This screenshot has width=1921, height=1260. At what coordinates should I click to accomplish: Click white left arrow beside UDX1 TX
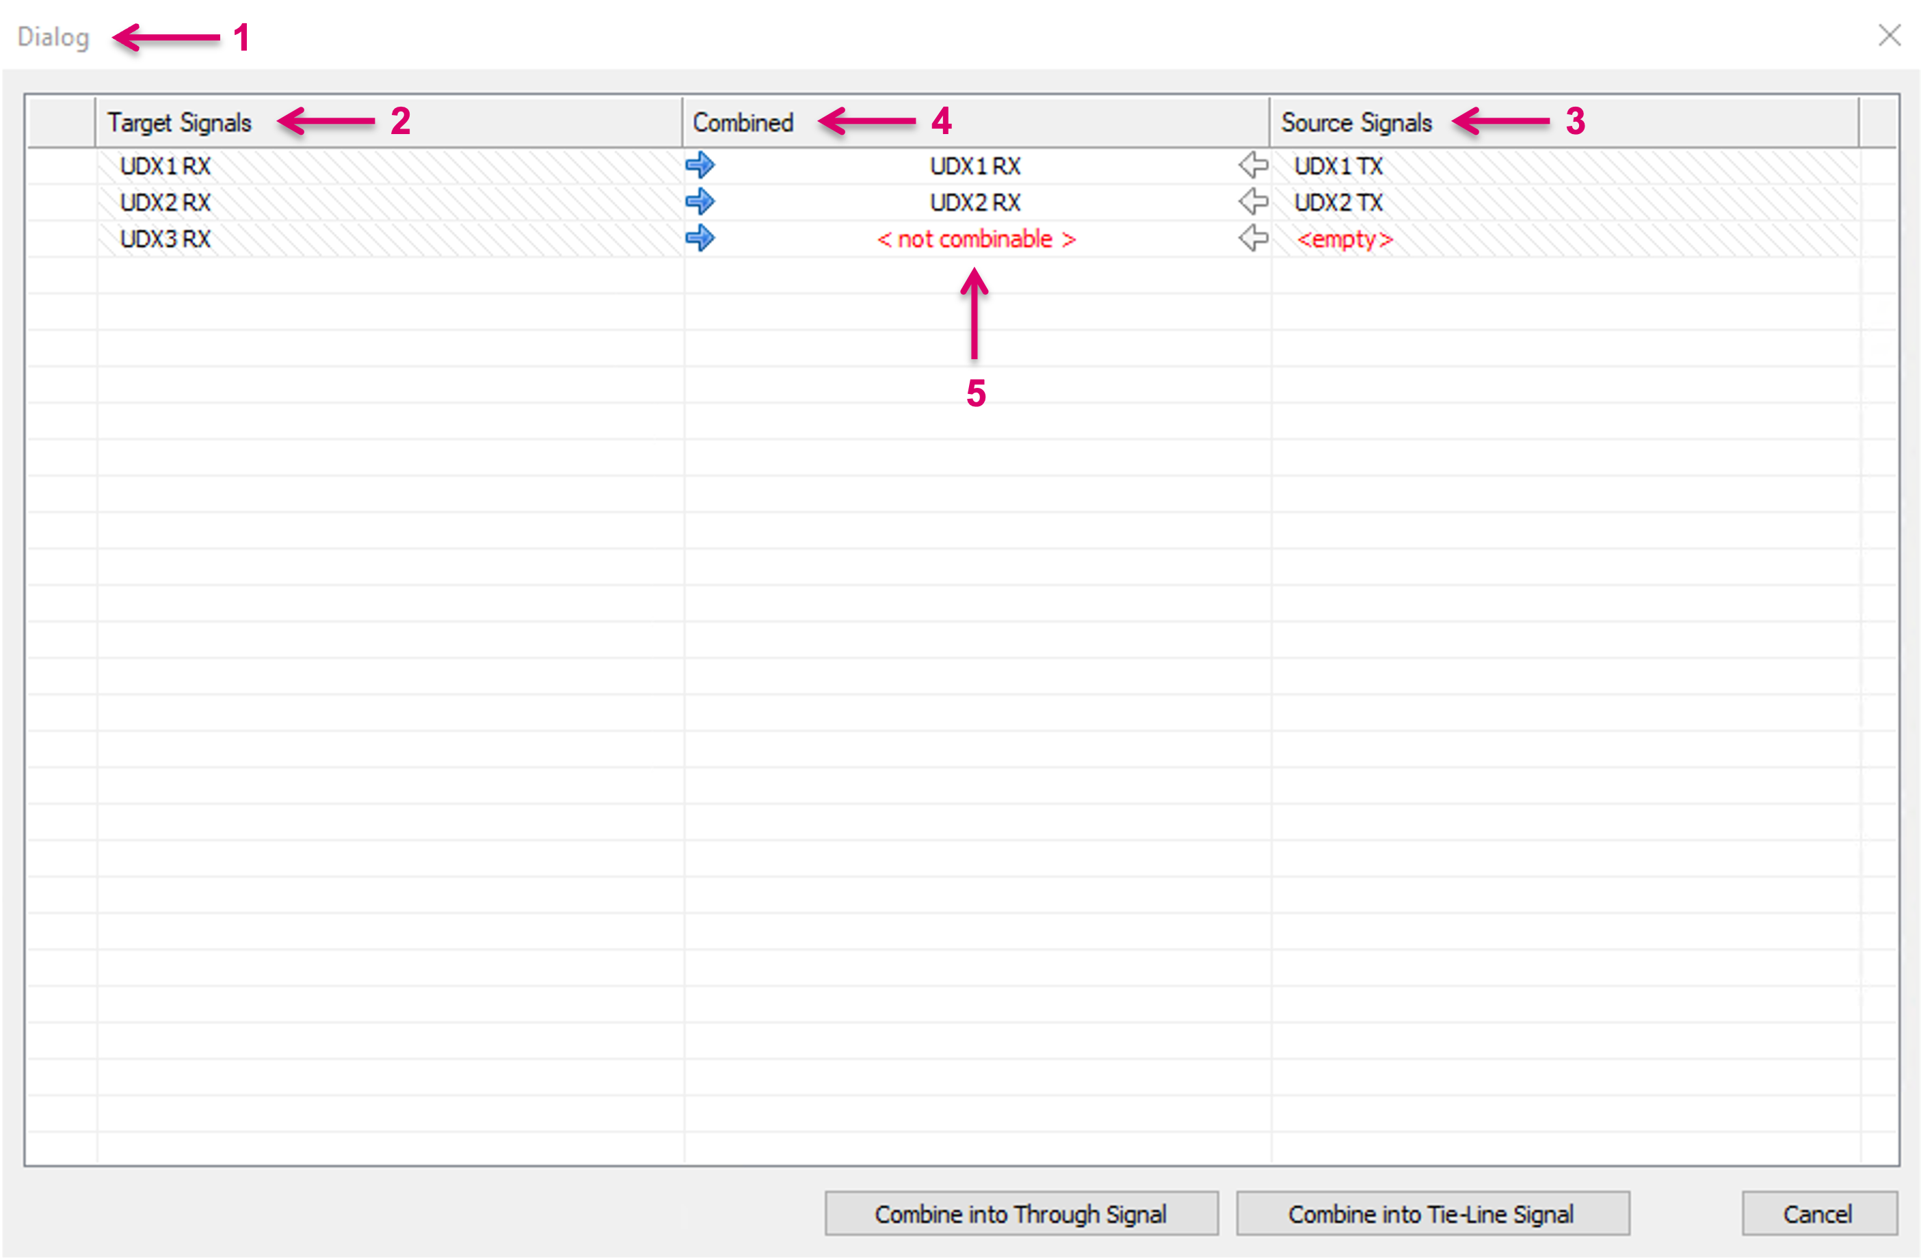(1253, 165)
